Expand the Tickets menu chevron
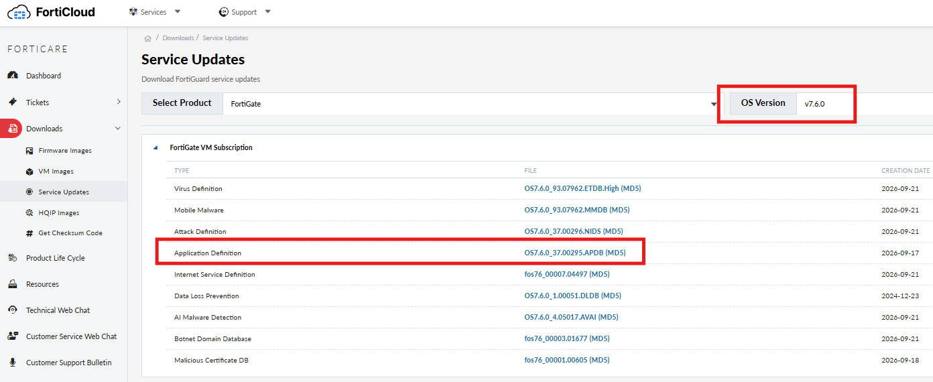The width and height of the screenshot is (933, 382). pos(119,102)
